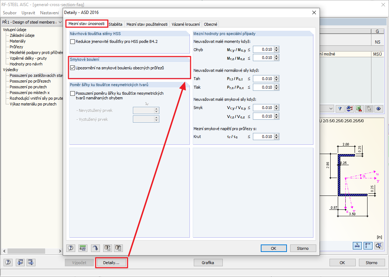Open the Soubor menu
The height and width of the screenshot is (277, 389).
pos(10,13)
